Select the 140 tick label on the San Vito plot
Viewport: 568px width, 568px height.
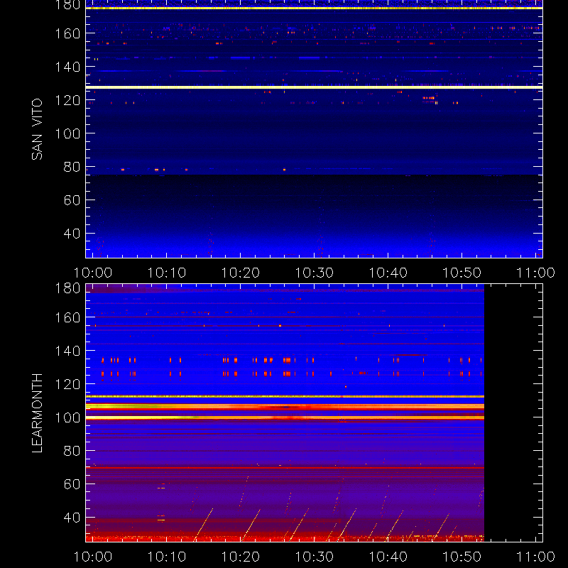click(x=67, y=67)
